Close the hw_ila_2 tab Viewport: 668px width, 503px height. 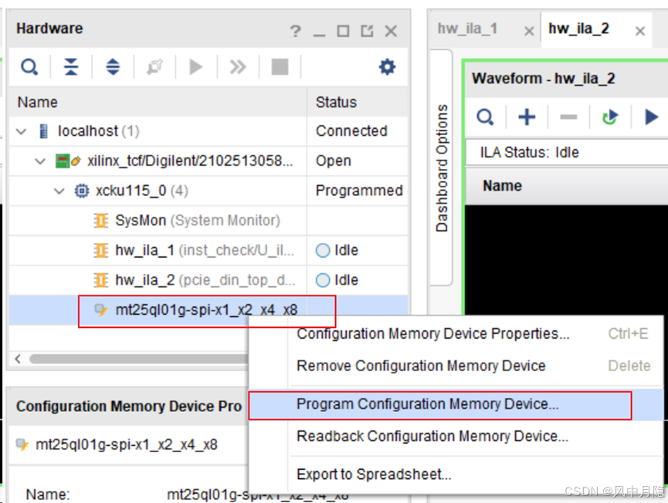point(640,31)
